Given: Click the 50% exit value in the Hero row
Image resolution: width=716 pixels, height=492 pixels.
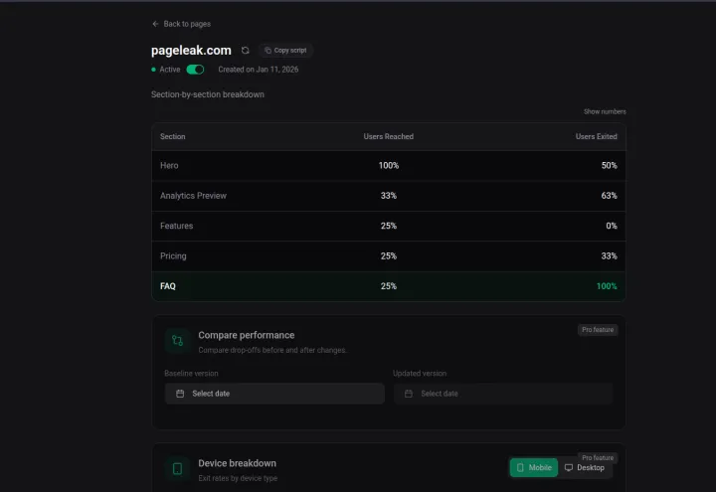Looking at the screenshot, I should click(x=609, y=165).
